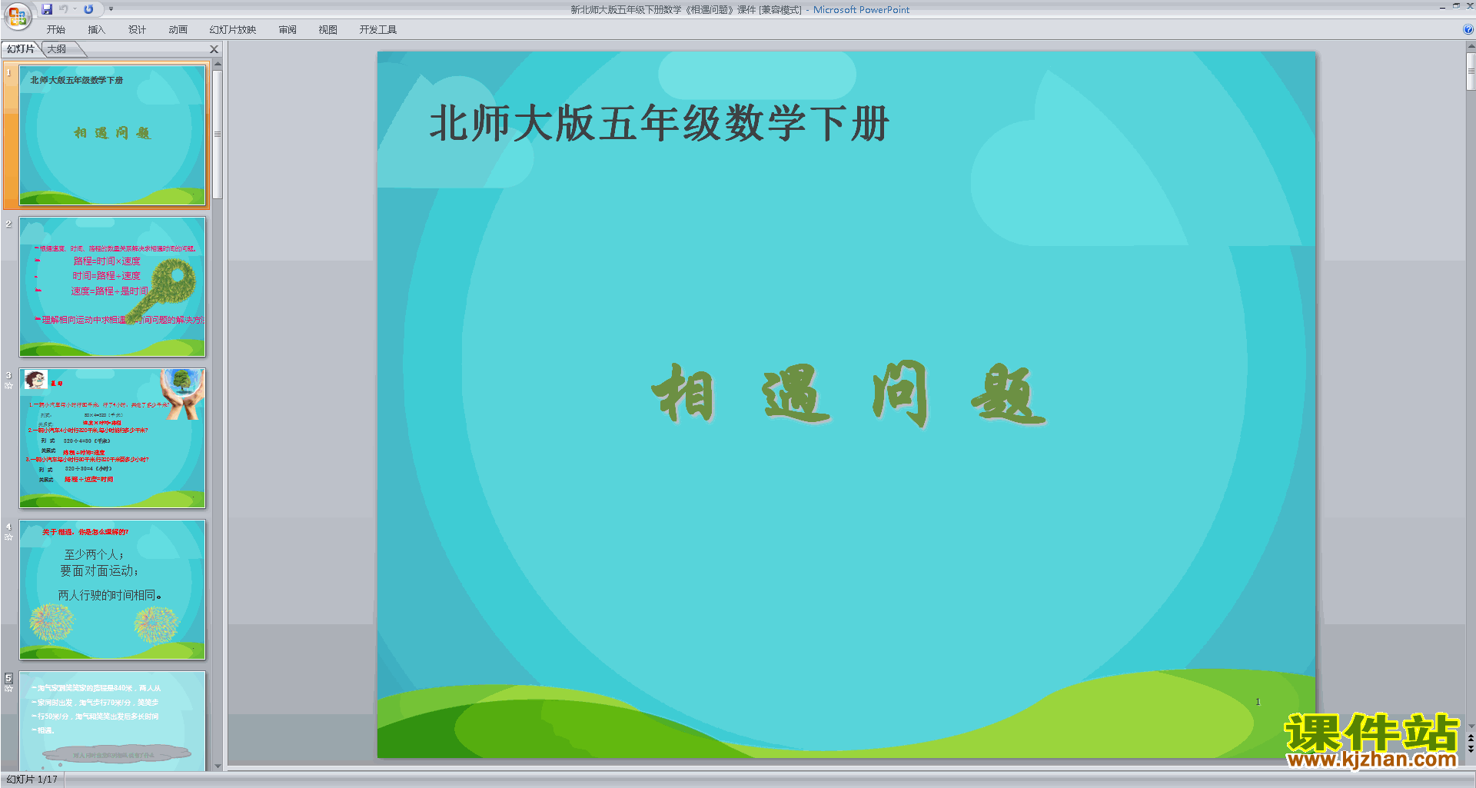Click the 幻灯片 1/17 status bar indicator

pos(32,780)
